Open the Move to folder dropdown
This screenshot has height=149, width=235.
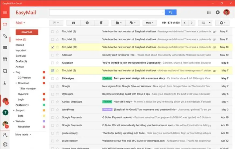(119, 23)
